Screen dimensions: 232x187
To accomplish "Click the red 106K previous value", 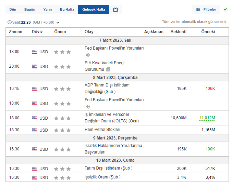I will (x=210, y=89).
